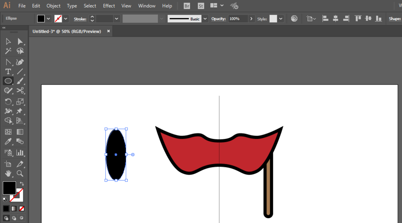Screen dimensions: 402x223
Task: Open the stroke weight dropdown
Action: 117,19
